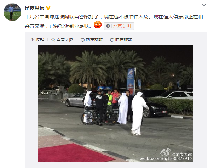Open the post options chevron menu
The image size is (208, 168).
pyautogui.click(x=204, y=5)
